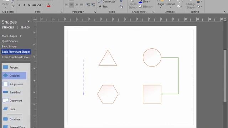Center align the text

pyautogui.click(x=72, y=5)
